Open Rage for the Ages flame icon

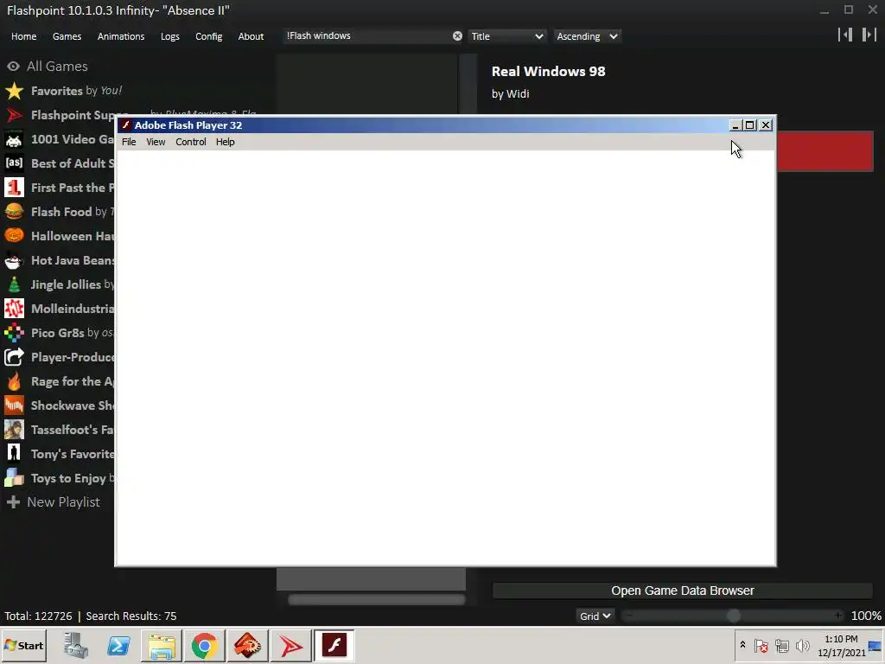[14, 381]
